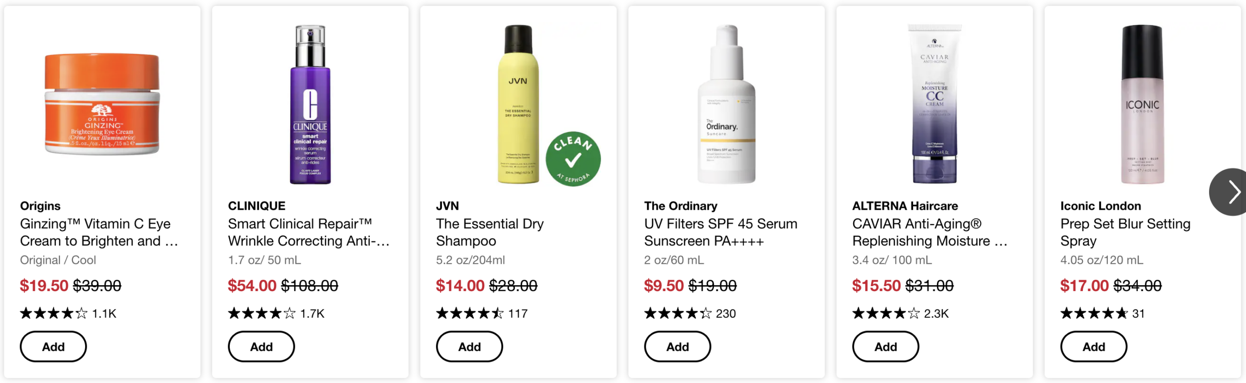Click the next carousel arrow
The height and width of the screenshot is (383, 1246).
(x=1229, y=192)
